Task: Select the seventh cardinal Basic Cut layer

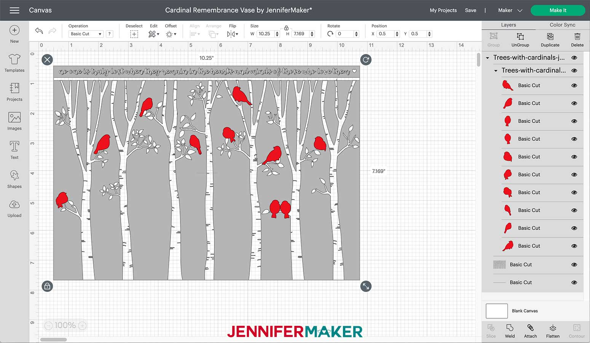Action: 542,193
